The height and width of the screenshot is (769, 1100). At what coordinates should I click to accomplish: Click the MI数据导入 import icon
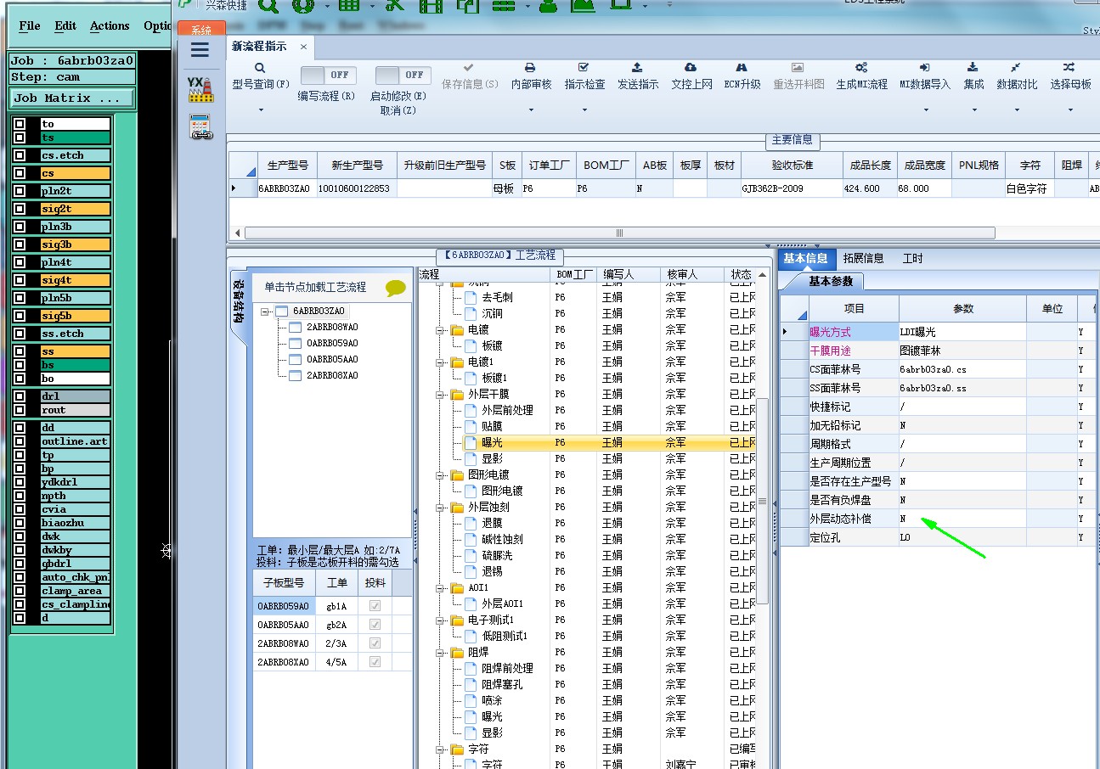point(924,68)
